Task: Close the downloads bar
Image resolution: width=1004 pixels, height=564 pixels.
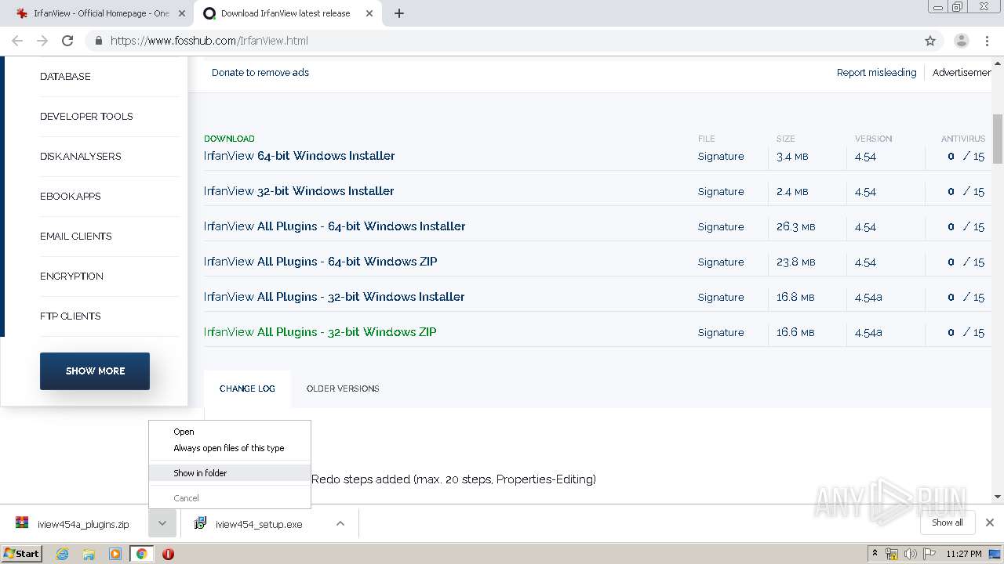Action: pyautogui.click(x=990, y=522)
